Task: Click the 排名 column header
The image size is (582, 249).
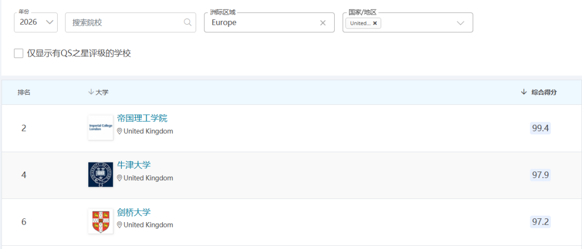Action: pos(24,93)
